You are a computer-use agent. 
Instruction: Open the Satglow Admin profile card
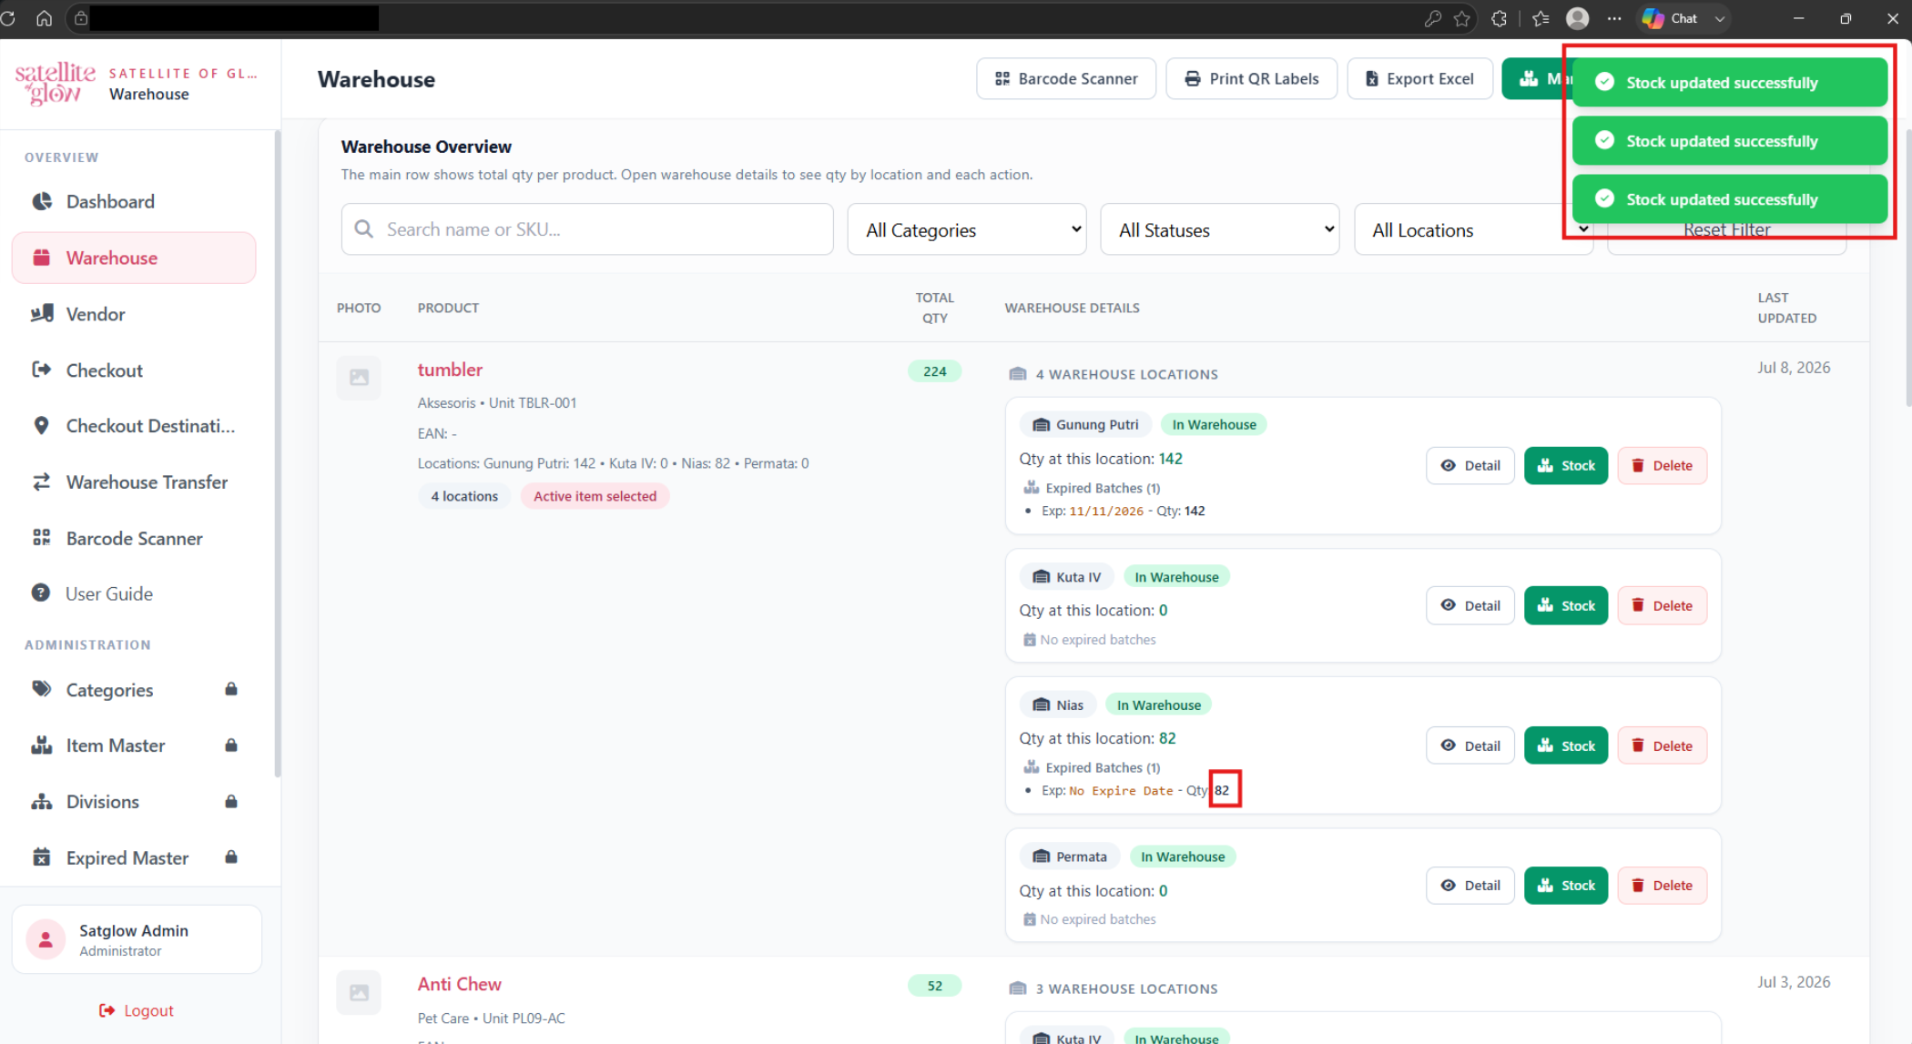tap(137, 939)
